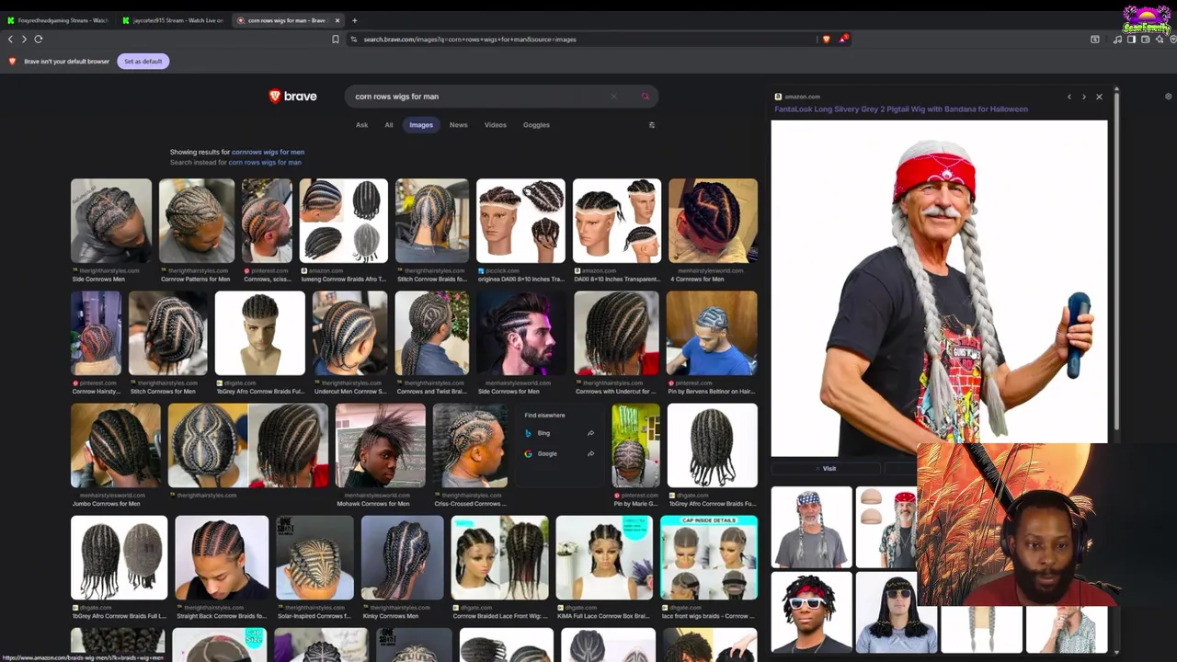This screenshot has width=1177, height=662.
Task: Clear the search box with the X icon
Action: 614,97
